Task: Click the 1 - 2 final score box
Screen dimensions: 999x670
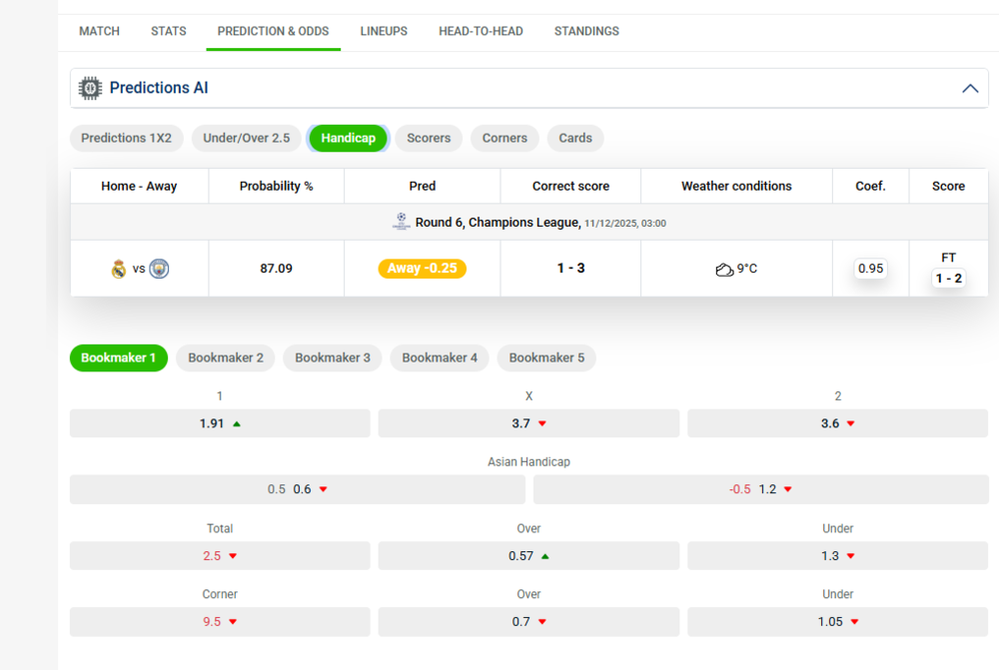Action: tap(948, 279)
